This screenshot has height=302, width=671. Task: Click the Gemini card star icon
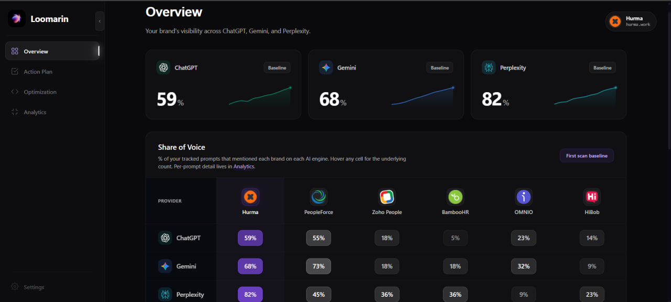(x=326, y=68)
